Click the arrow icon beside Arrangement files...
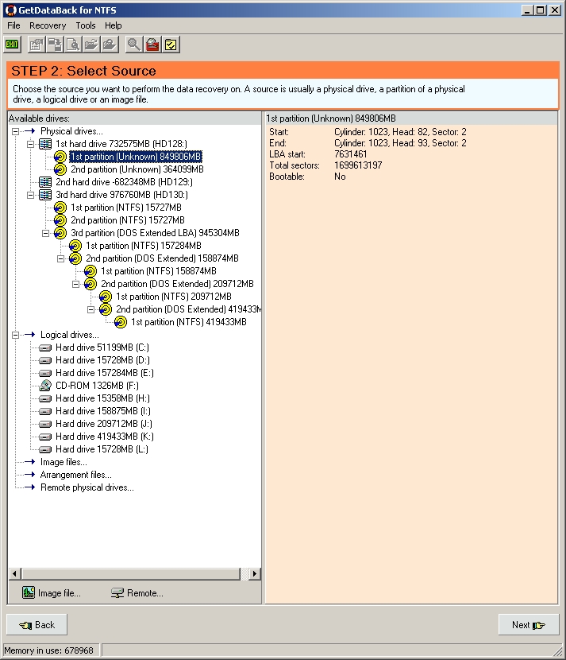The height and width of the screenshot is (660, 566). point(30,475)
